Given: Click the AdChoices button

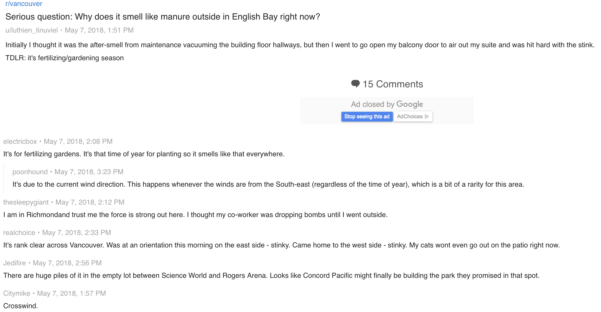Looking at the screenshot, I should point(413,116).
